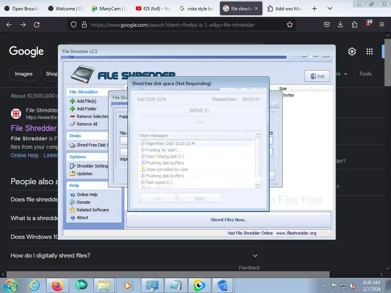Launch Internet Explorer from the taskbar

34,285
